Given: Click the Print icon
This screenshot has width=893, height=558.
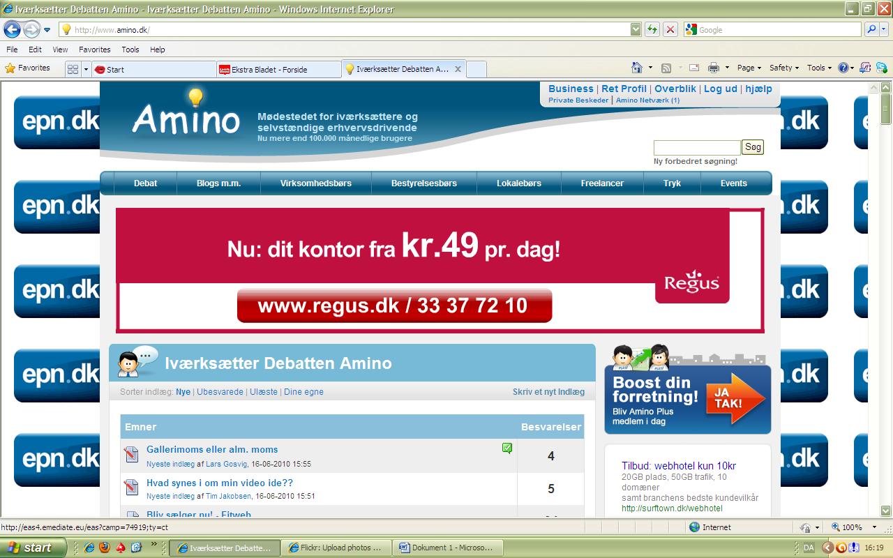Looking at the screenshot, I should click(x=714, y=68).
